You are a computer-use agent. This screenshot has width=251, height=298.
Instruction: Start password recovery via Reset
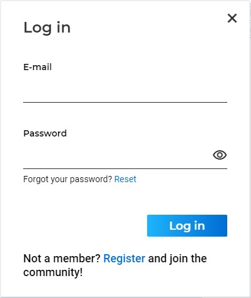click(125, 179)
